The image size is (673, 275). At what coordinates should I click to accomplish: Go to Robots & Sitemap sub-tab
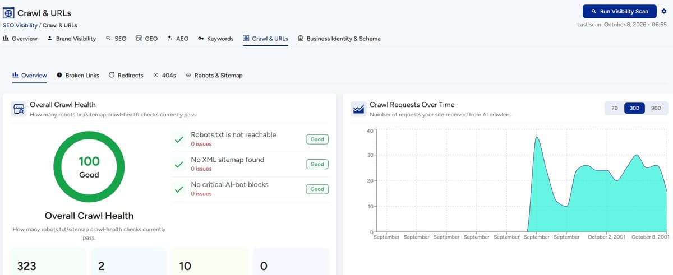214,75
